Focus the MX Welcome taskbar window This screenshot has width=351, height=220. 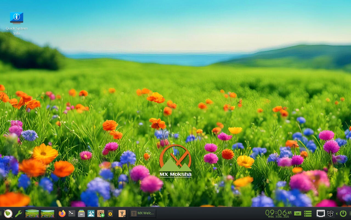tap(143, 213)
